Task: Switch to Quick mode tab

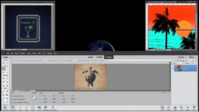Action: click(90, 57)
